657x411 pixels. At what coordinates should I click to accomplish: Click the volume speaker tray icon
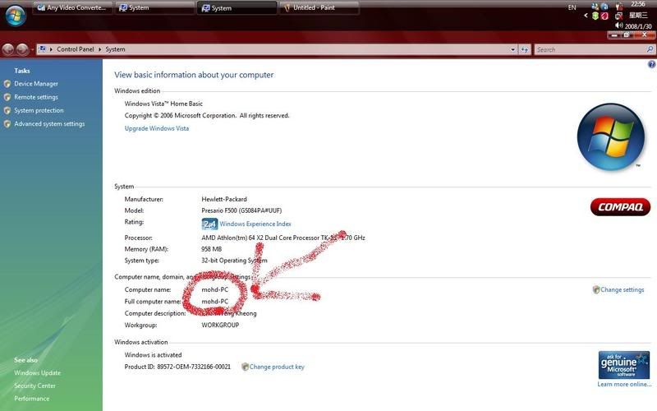(x=618, y=25)
